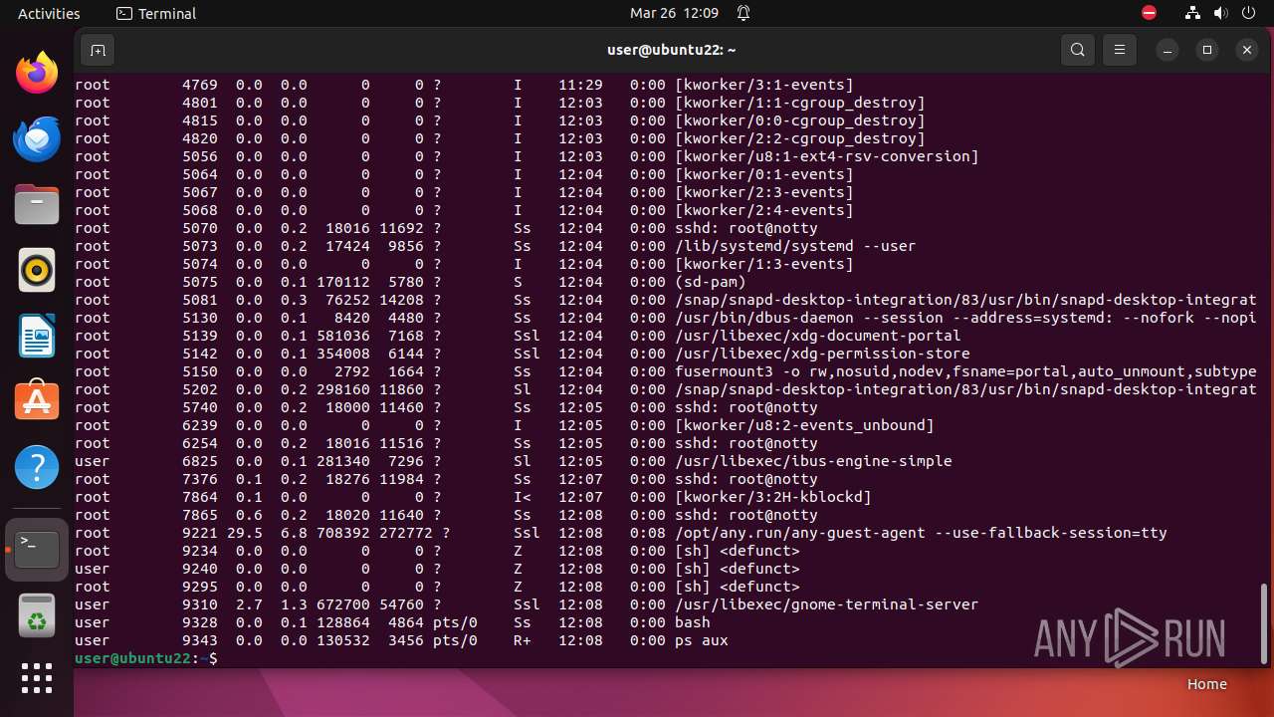Click 'ps aux' command text

coord(702,640)
